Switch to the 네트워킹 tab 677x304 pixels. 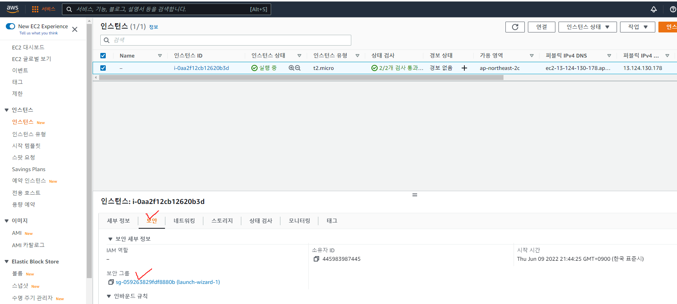(184, 221)
